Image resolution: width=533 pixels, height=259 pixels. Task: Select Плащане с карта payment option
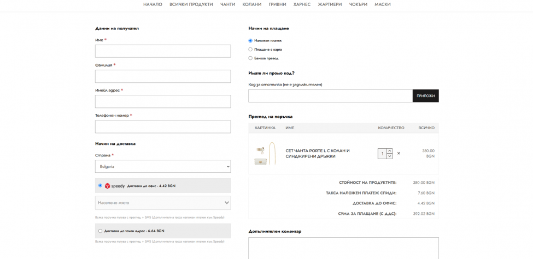(250, 49)
